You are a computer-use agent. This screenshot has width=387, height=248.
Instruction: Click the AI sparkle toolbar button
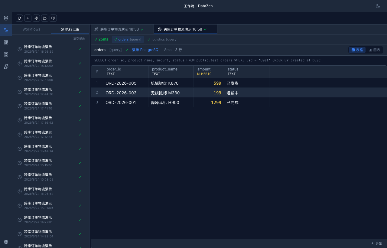coord(36,18)
